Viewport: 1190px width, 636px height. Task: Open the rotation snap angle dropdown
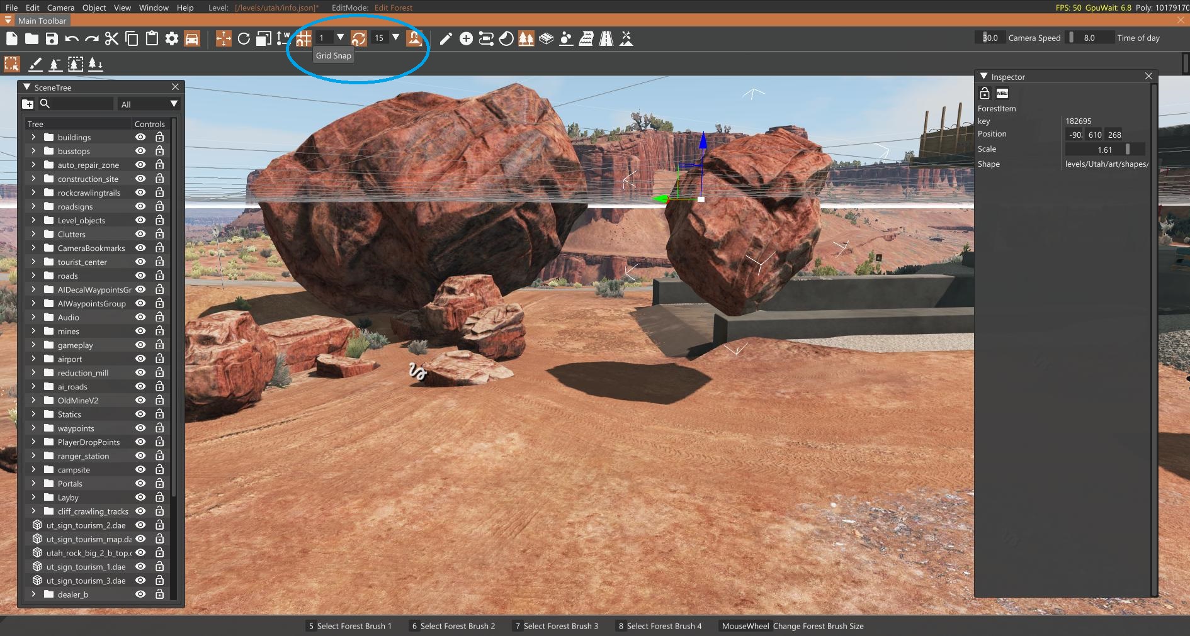396,38
